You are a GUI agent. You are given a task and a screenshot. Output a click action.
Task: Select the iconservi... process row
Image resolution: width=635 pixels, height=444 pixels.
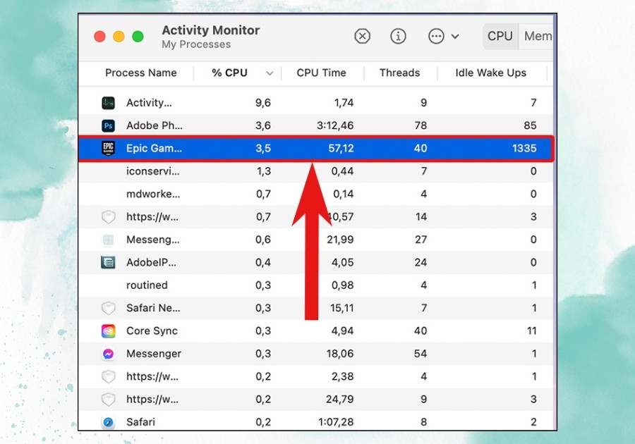coord(316,171)
